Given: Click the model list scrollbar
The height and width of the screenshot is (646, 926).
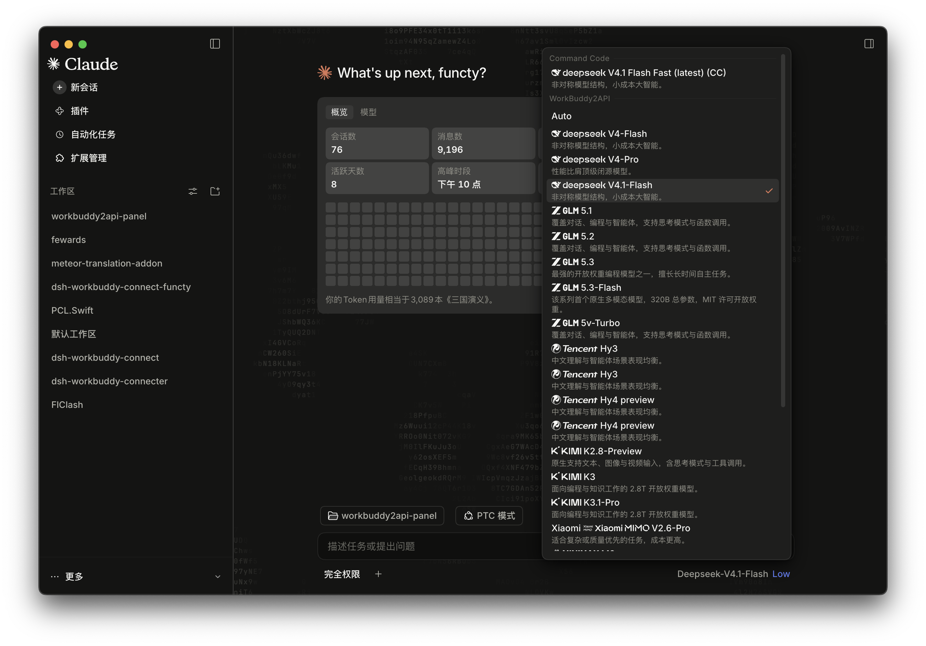Looking at the screenshot, I should 783,230.
